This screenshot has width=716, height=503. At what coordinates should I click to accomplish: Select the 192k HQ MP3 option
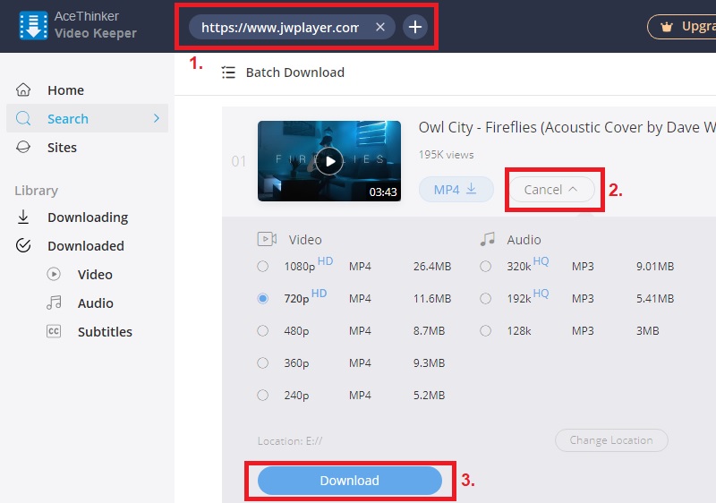[x=485, y=299]
